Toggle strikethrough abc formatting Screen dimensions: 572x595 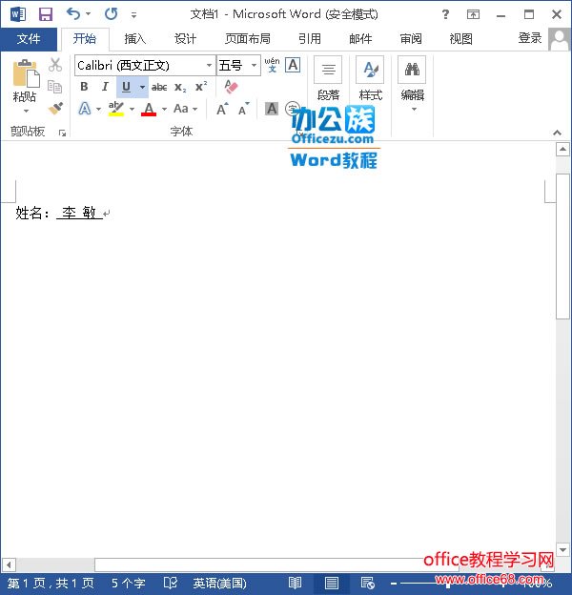click(159, 88)
